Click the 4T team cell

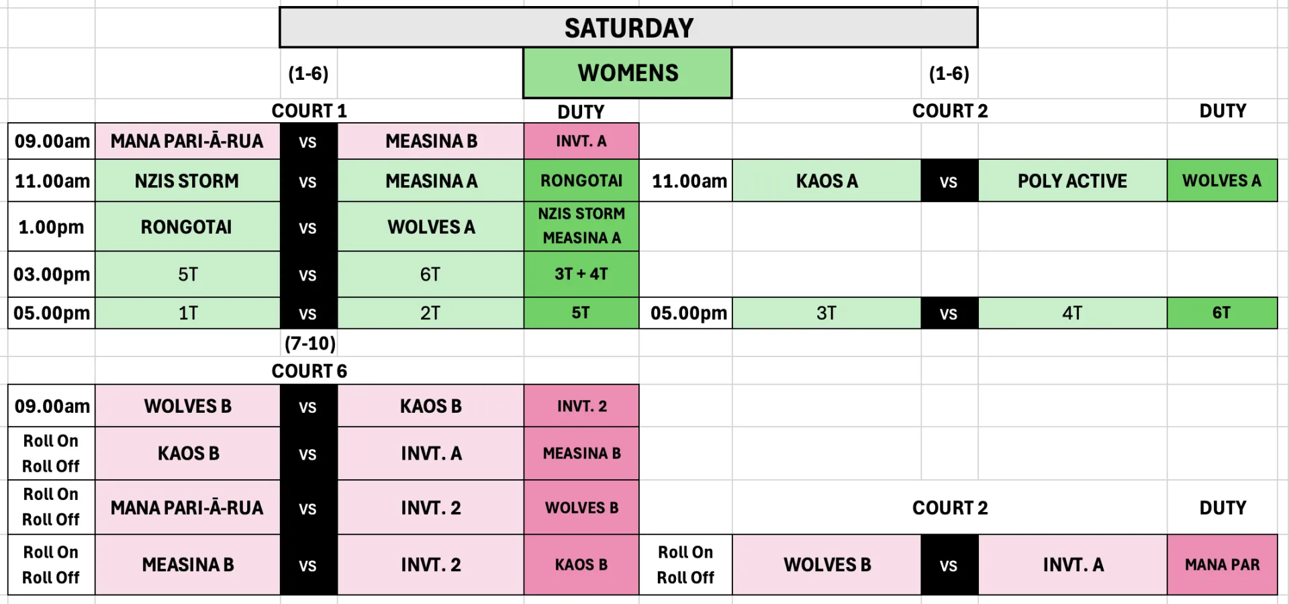[x=1072, y=313]
